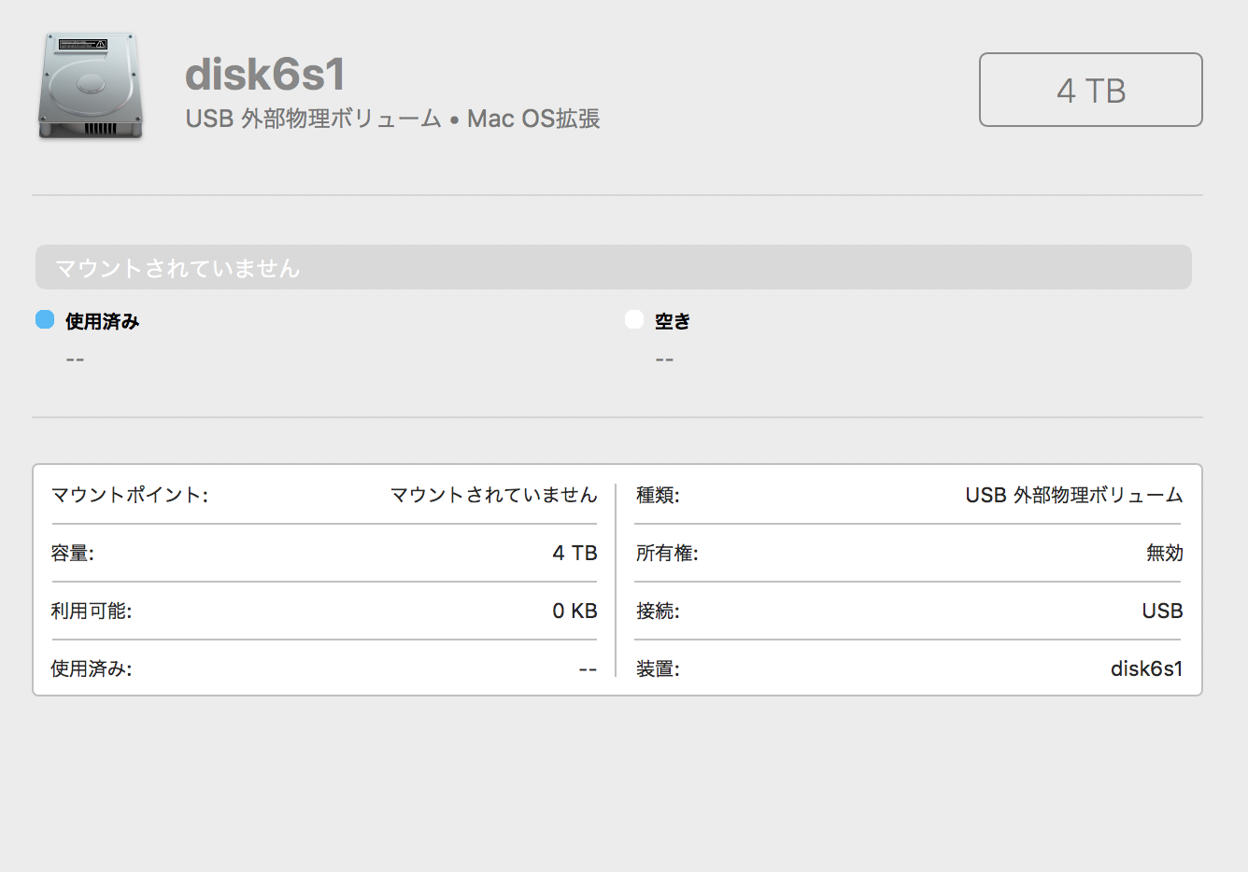
Task: Click the bold 使用済み legend label
Action: click(103, 321)
